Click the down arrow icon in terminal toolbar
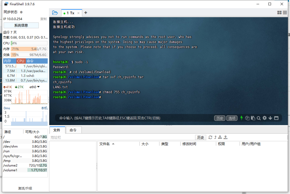Viewport: 290px width, 194px height. pyautogui.click(x=270, y=118)
